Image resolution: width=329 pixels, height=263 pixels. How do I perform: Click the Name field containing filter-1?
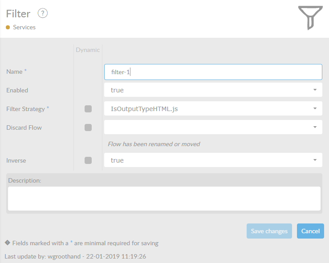click(213, 72)
